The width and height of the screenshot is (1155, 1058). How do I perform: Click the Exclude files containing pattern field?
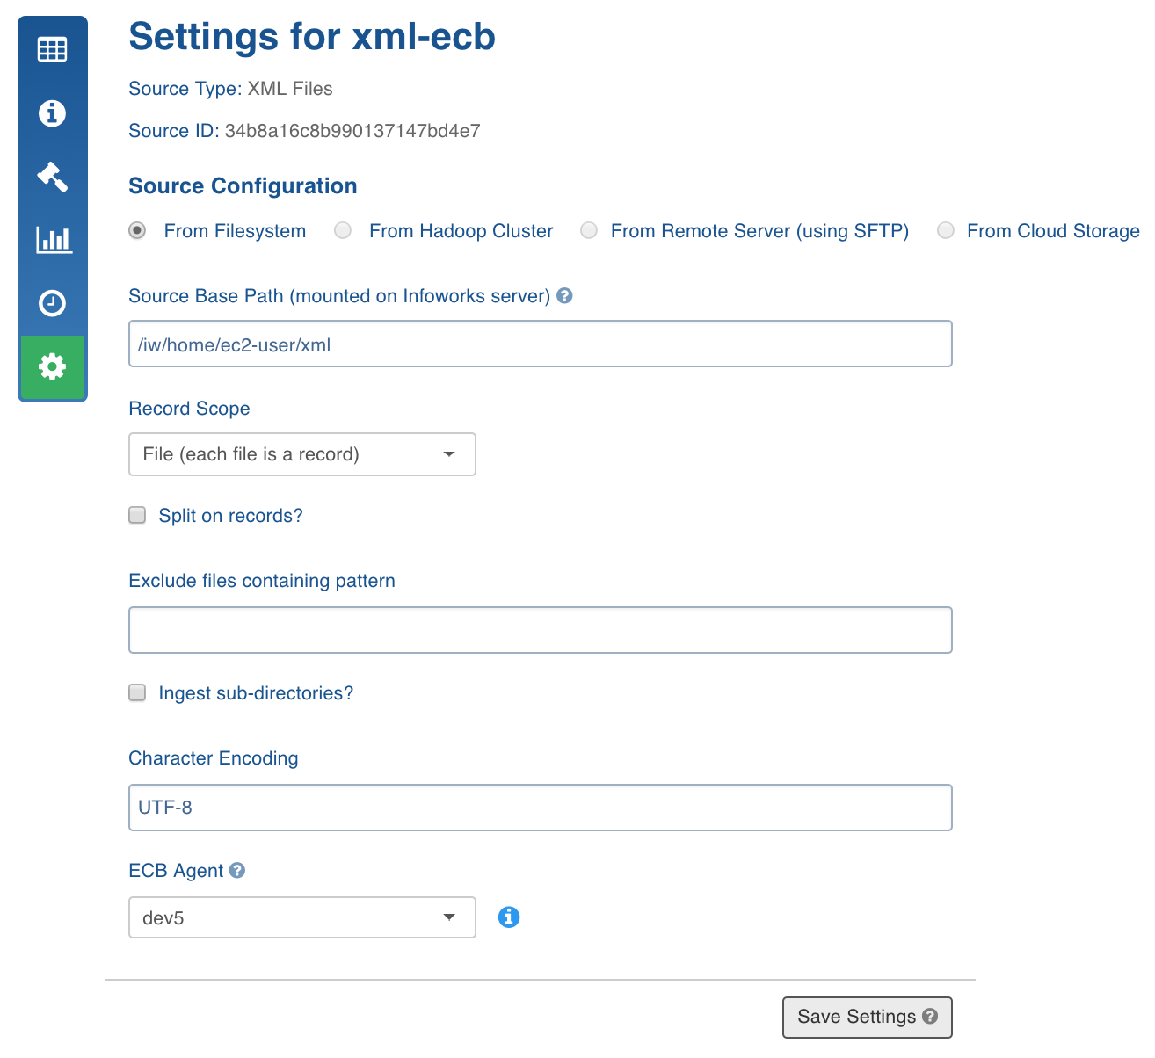pyautogui.click(x=541, y=630)
